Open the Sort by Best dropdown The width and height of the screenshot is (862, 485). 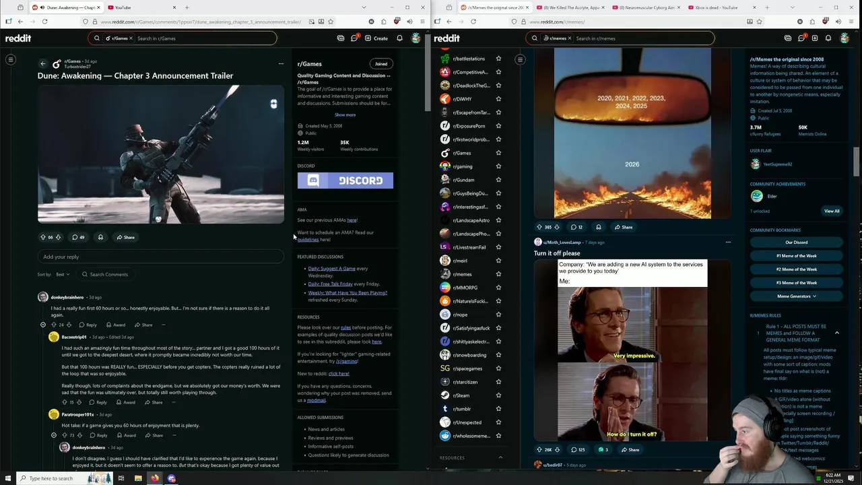tap(63, 274)
